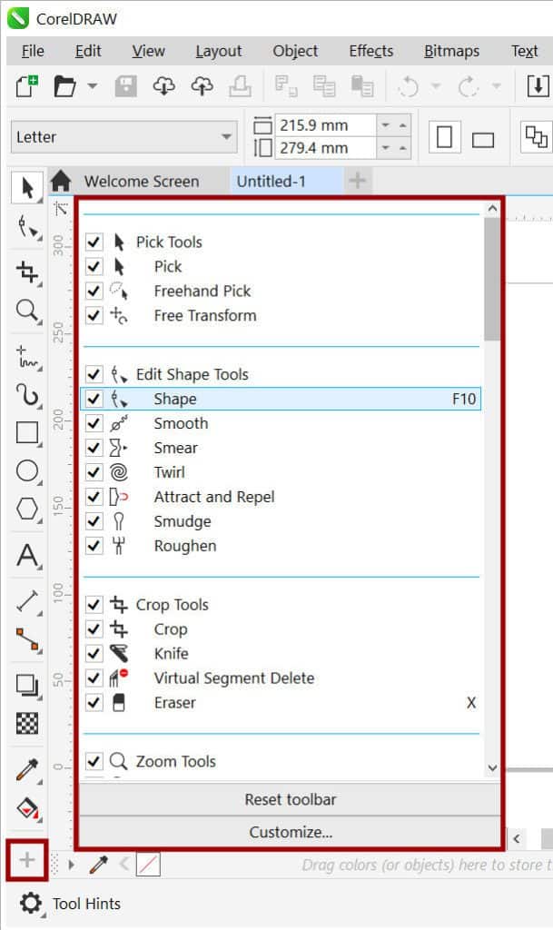Pick the Interactive Fill tool
553x930 pixels.
click(27, 807)
